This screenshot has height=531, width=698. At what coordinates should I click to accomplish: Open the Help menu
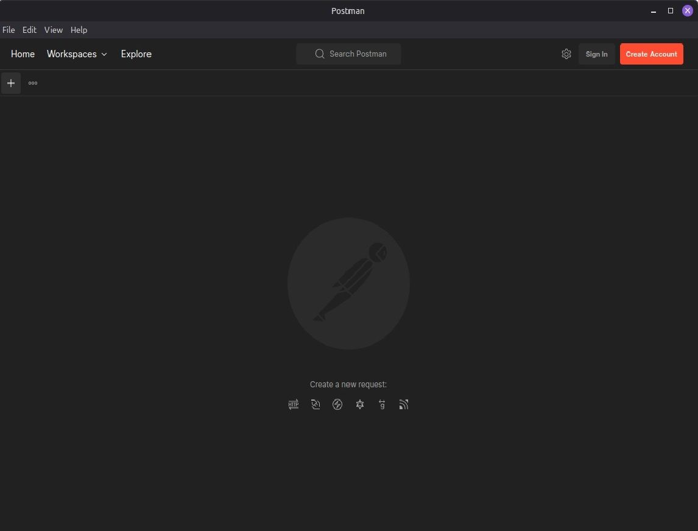(x=79, y=30)
